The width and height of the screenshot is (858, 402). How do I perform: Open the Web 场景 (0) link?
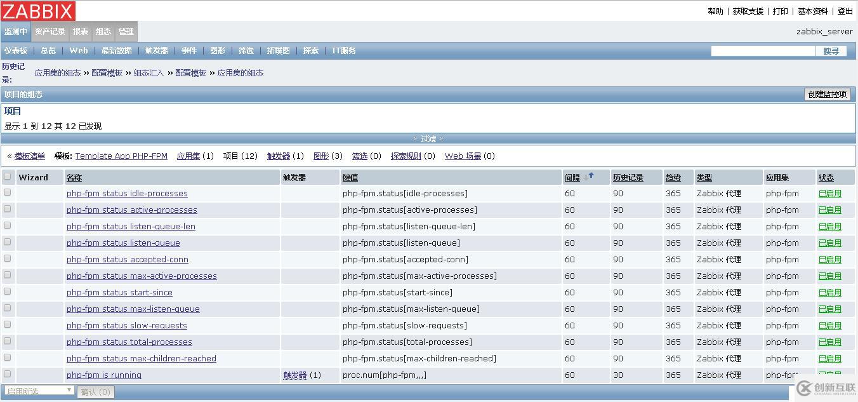[x=463, y=156]
